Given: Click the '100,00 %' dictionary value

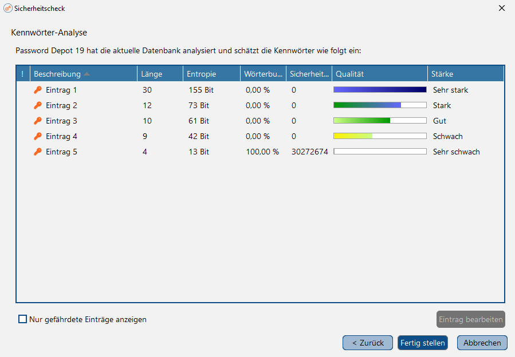Looking at the screenshot, I should pos(262,152).
